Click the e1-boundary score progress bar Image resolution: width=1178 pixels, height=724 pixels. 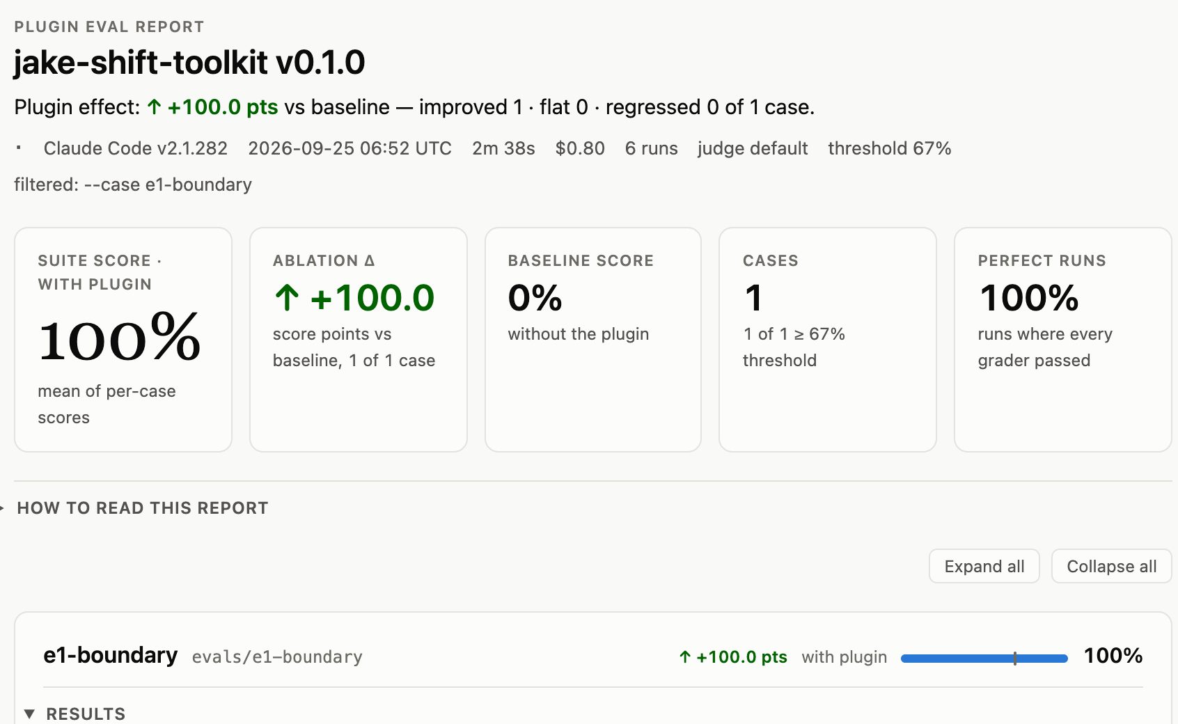click(984, 658)
